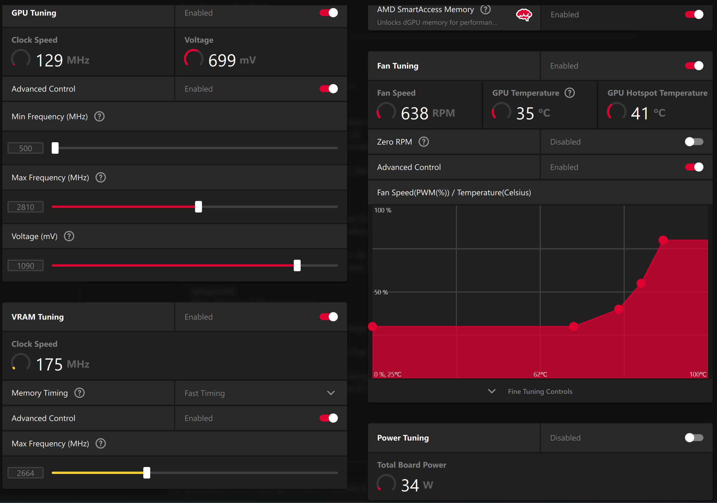Image resolution: width=717 pixels, height=503 pixels.
Task: Click the 175 MHz VRAM clock speed reading
Action: click(63, 364)
